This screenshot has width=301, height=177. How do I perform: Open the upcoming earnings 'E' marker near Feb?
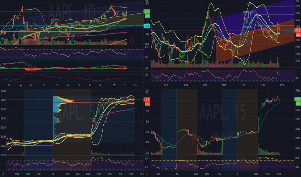(132, 41)
